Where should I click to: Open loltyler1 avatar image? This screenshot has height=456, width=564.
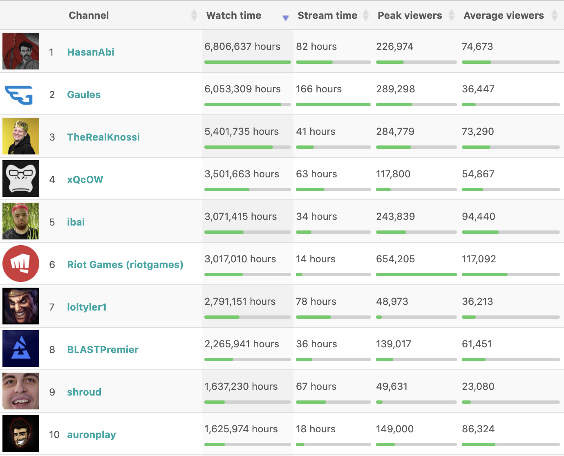point(21,306)
